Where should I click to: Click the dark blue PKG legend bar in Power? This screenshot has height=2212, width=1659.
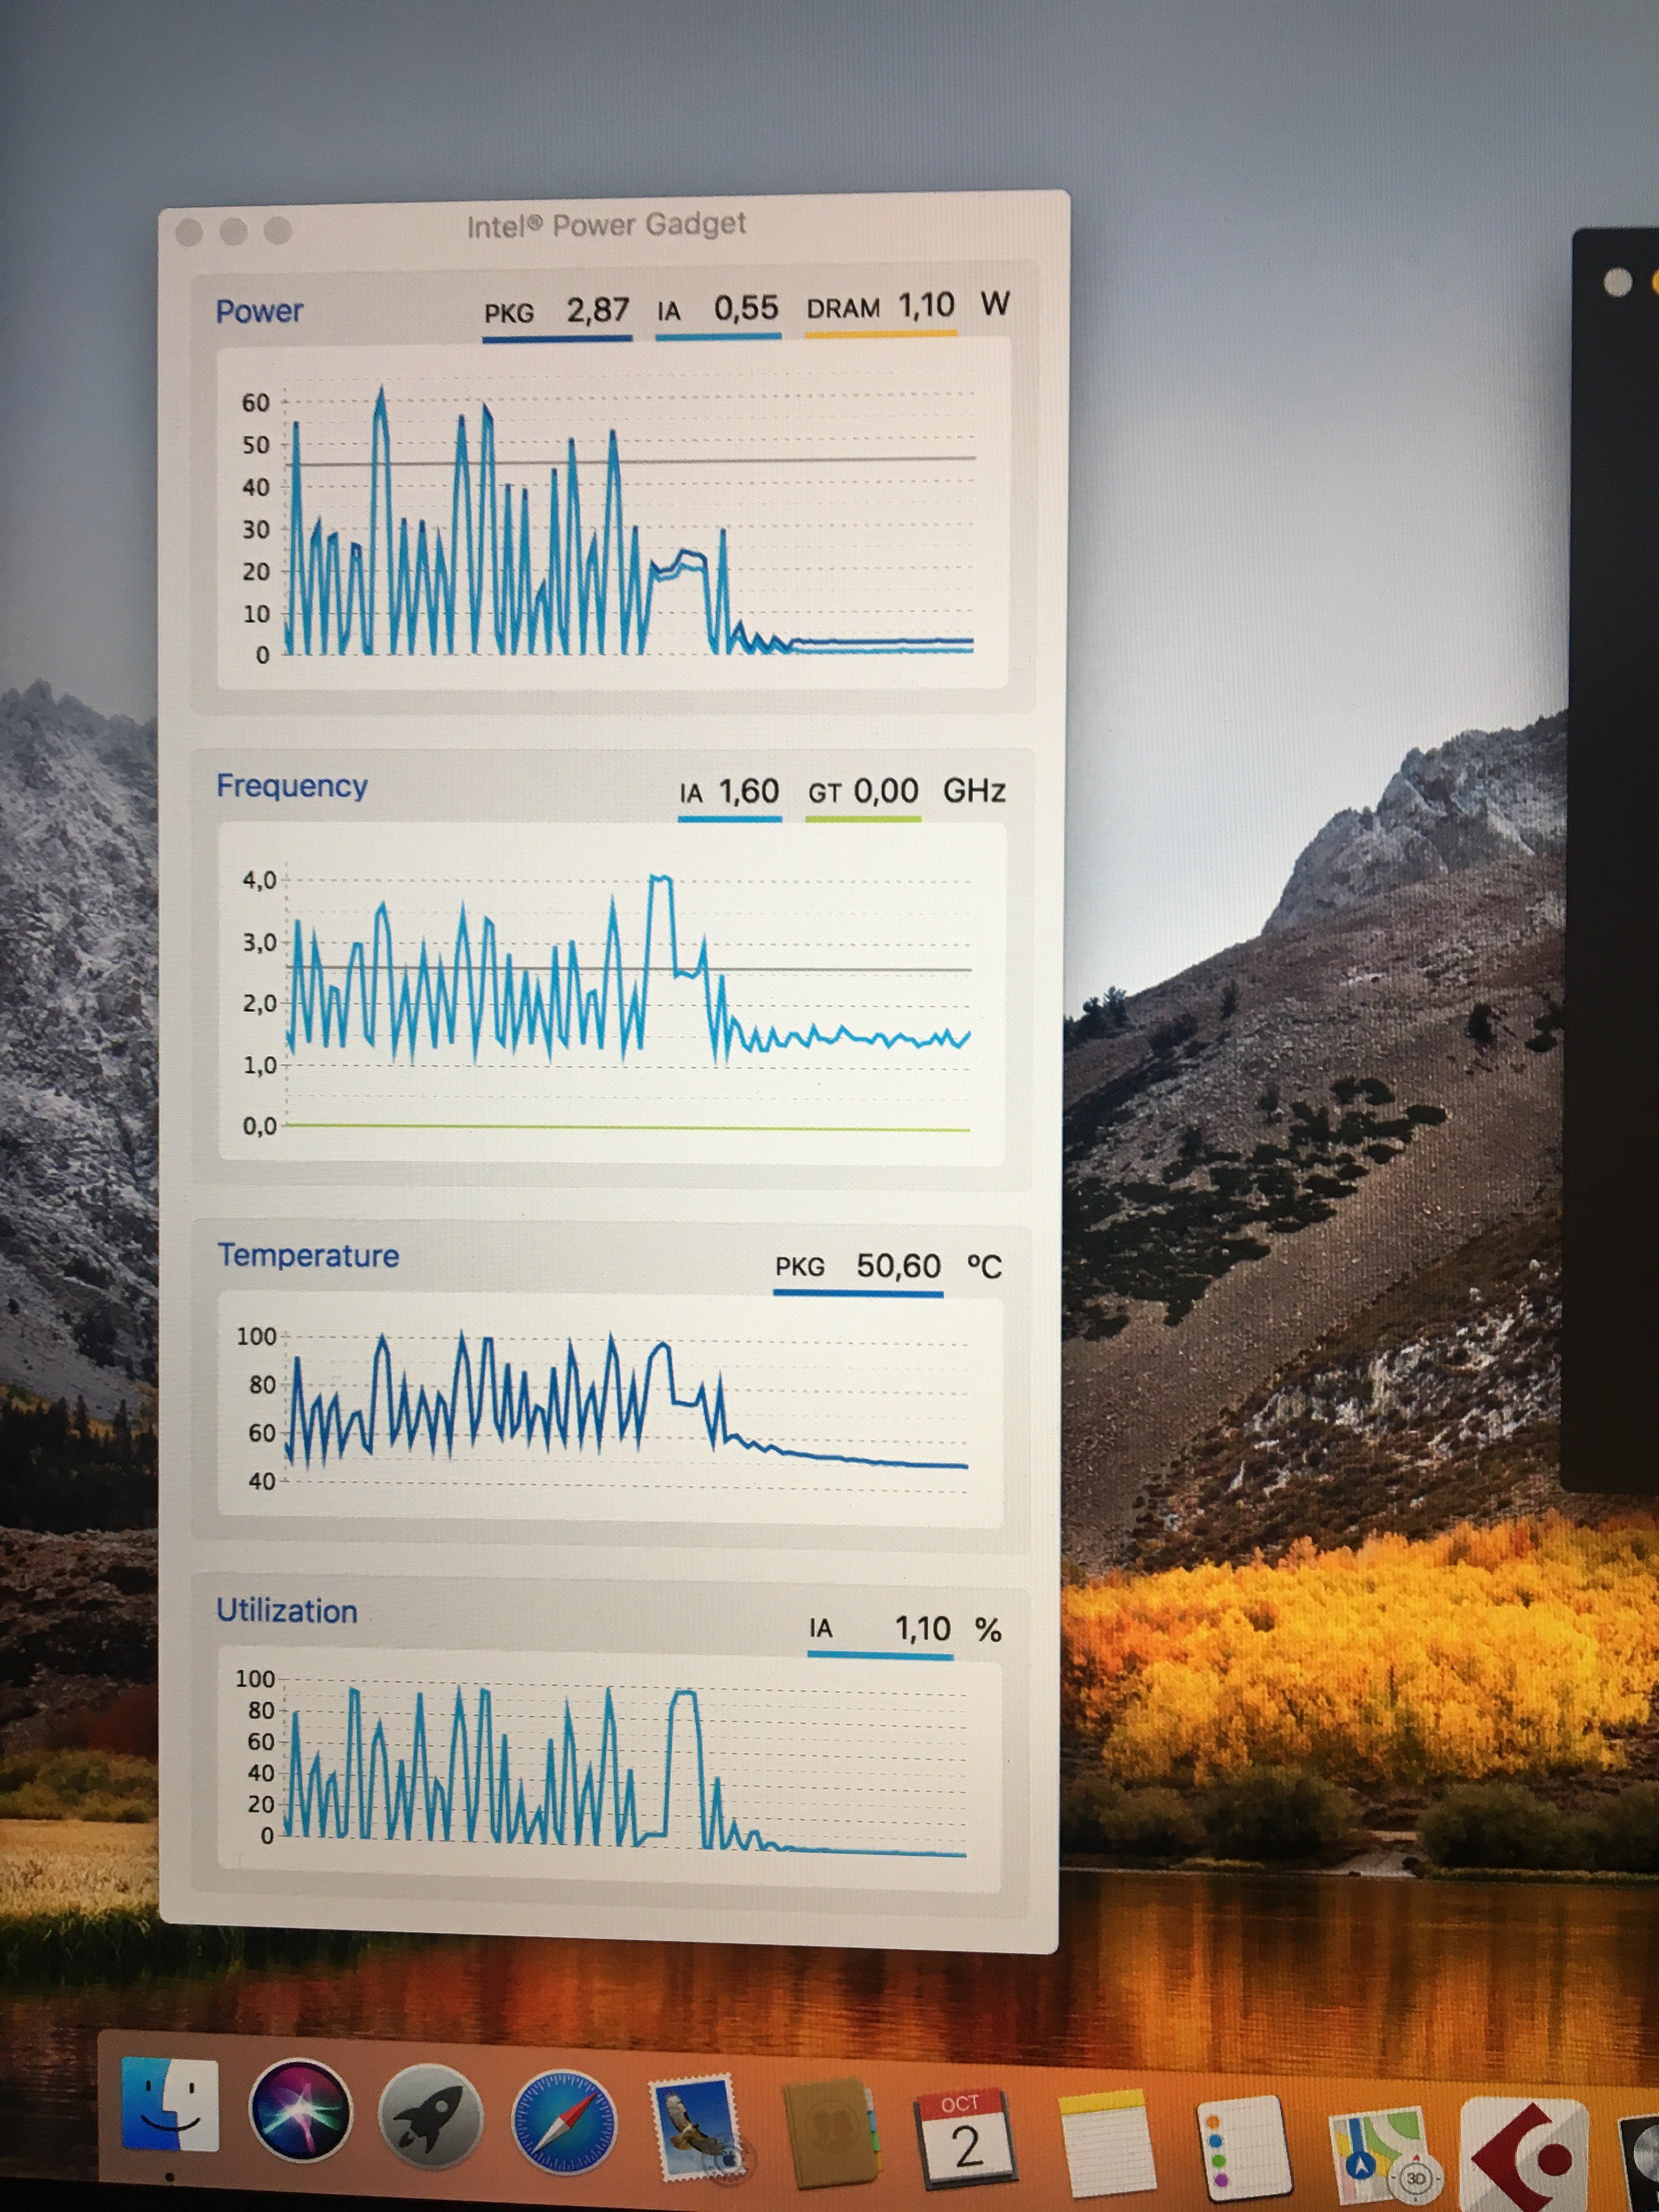(557, 339)
